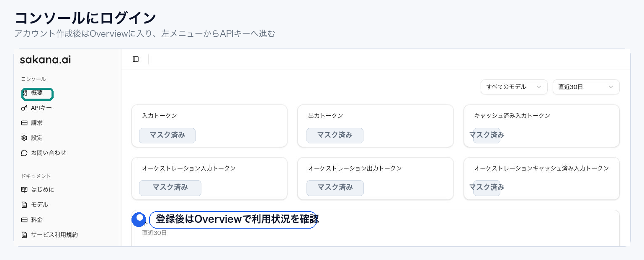Select お問い合わせ in the sidebar
The width and height of the screenshot is (644, 260).
point(49,153)
